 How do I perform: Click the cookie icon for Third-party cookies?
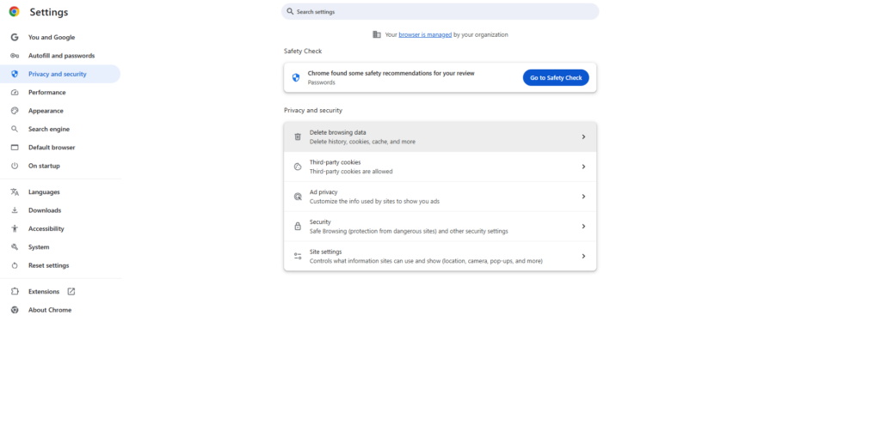coord(298,167)
